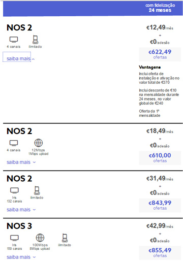Click the €622,49 ofertas box
183x264 pixels.
[x=160, y=54]
